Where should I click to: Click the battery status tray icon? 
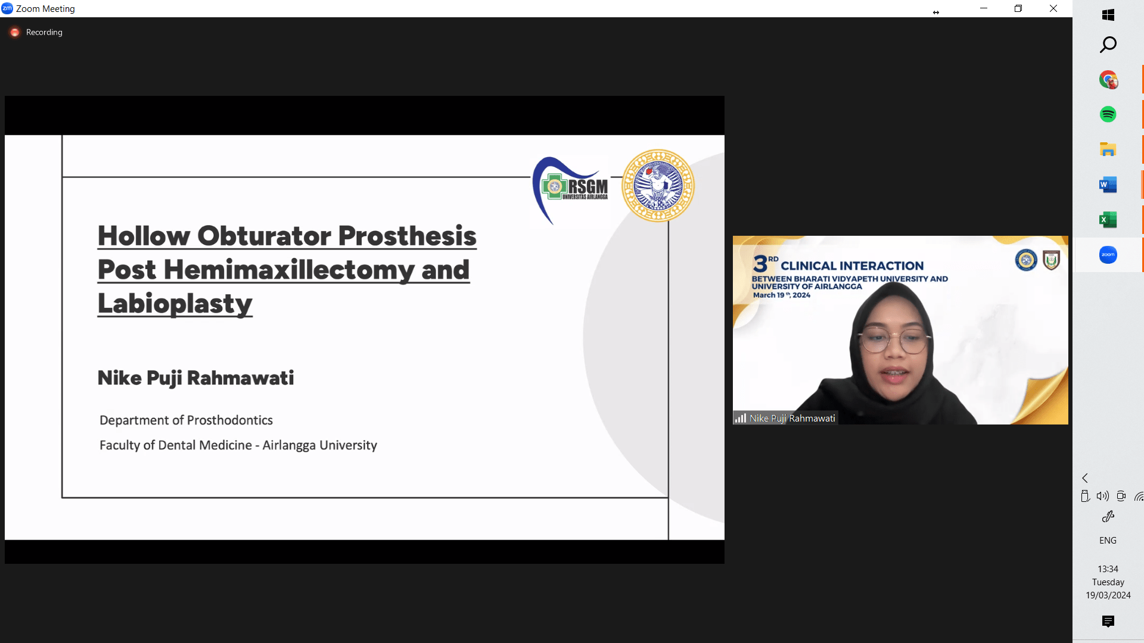pyautogui.click(x=1085, y=496)
